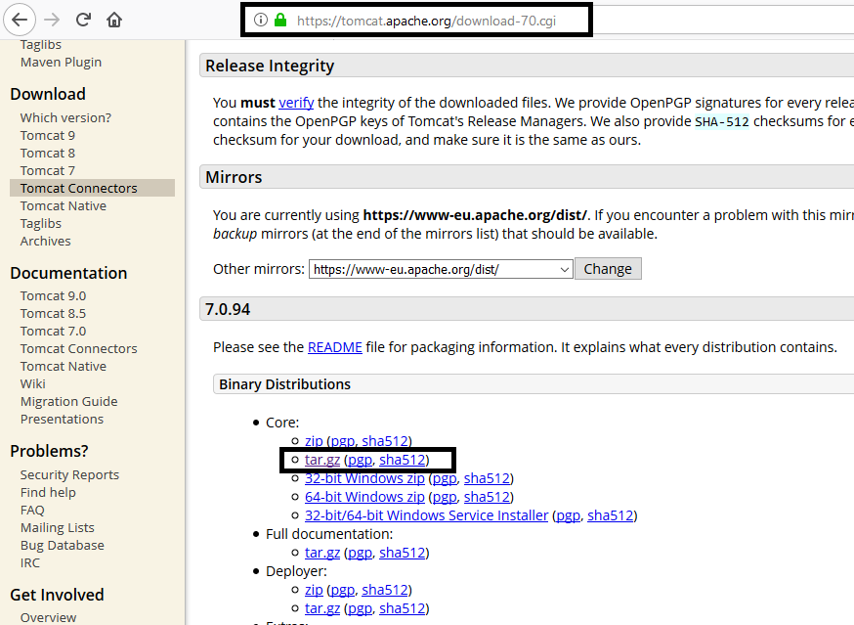Open the Wiki link

33,384
